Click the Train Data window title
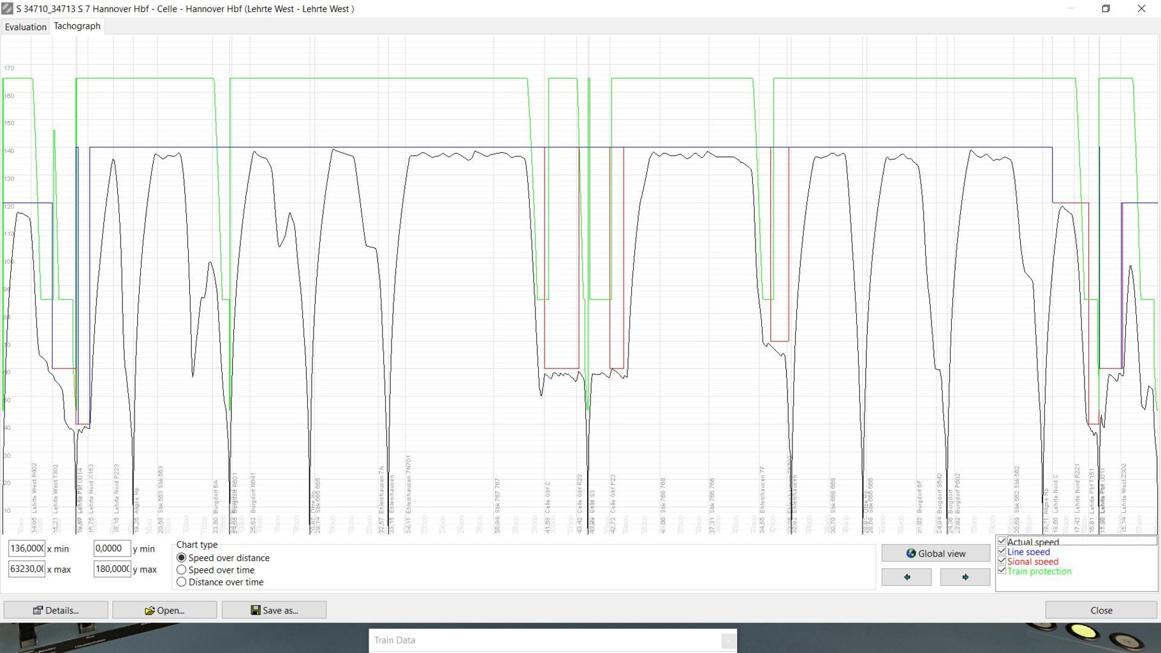Screen dimensions: 1161x653 395,640
